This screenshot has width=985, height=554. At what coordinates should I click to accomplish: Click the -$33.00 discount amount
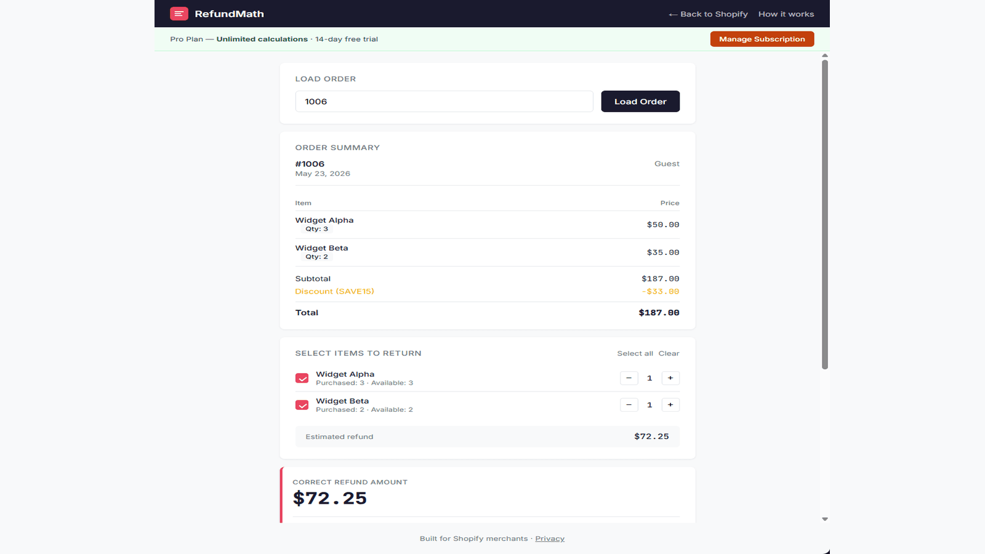tap(661, 291)
